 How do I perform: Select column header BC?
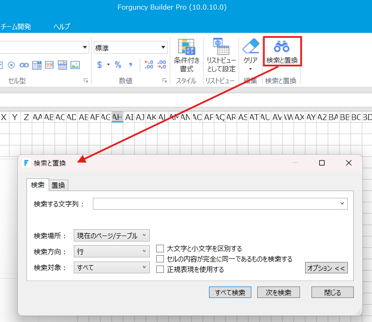coord(357,117)
